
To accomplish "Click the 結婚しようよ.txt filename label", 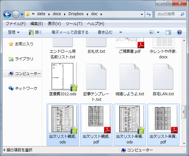I will tap(130, 94).
